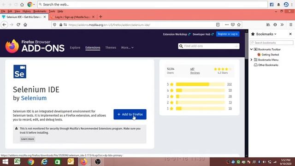This screenshot has height=166, width=295.
Task: Close the Bookmarks sidebar
Action: click(x=290, y=34)
